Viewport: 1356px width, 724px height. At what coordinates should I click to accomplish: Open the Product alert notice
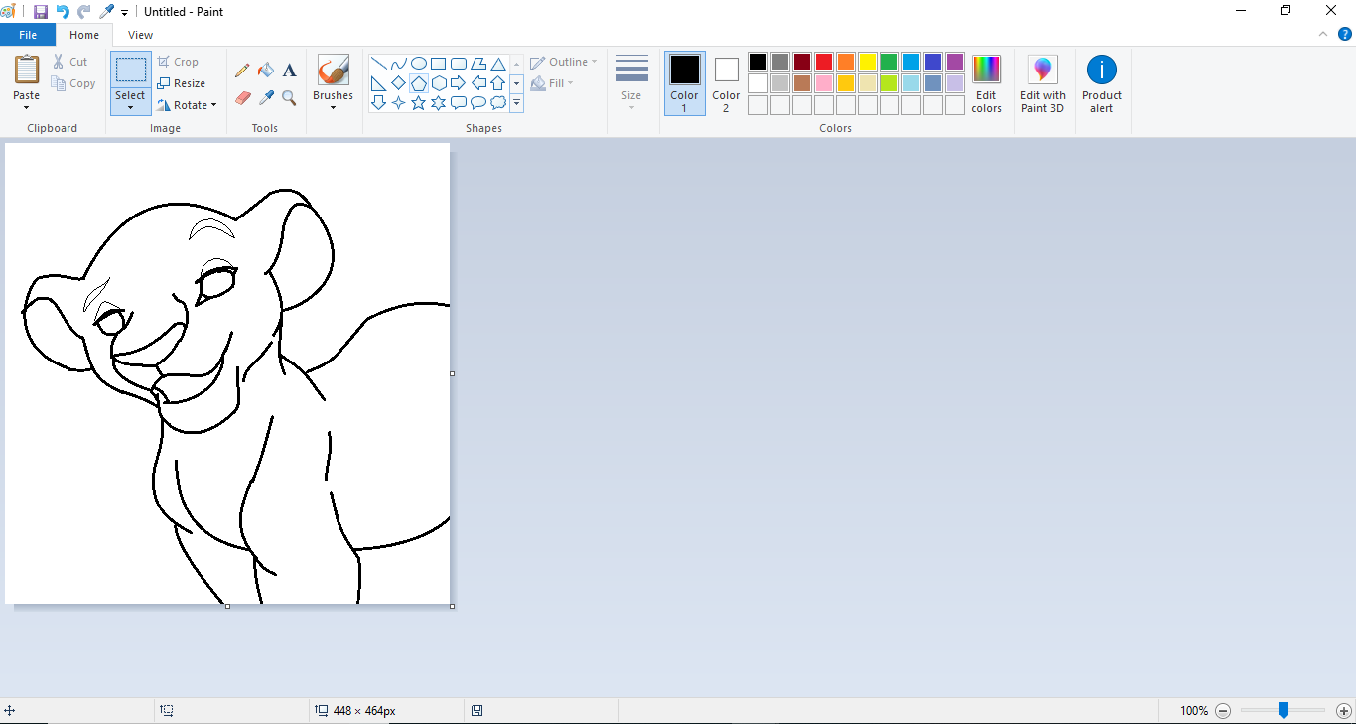pyautogui.click(x=1102, y=83)
